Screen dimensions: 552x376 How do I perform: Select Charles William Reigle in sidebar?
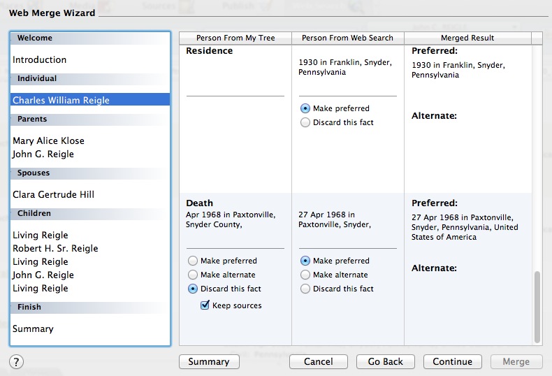point(90,100)
